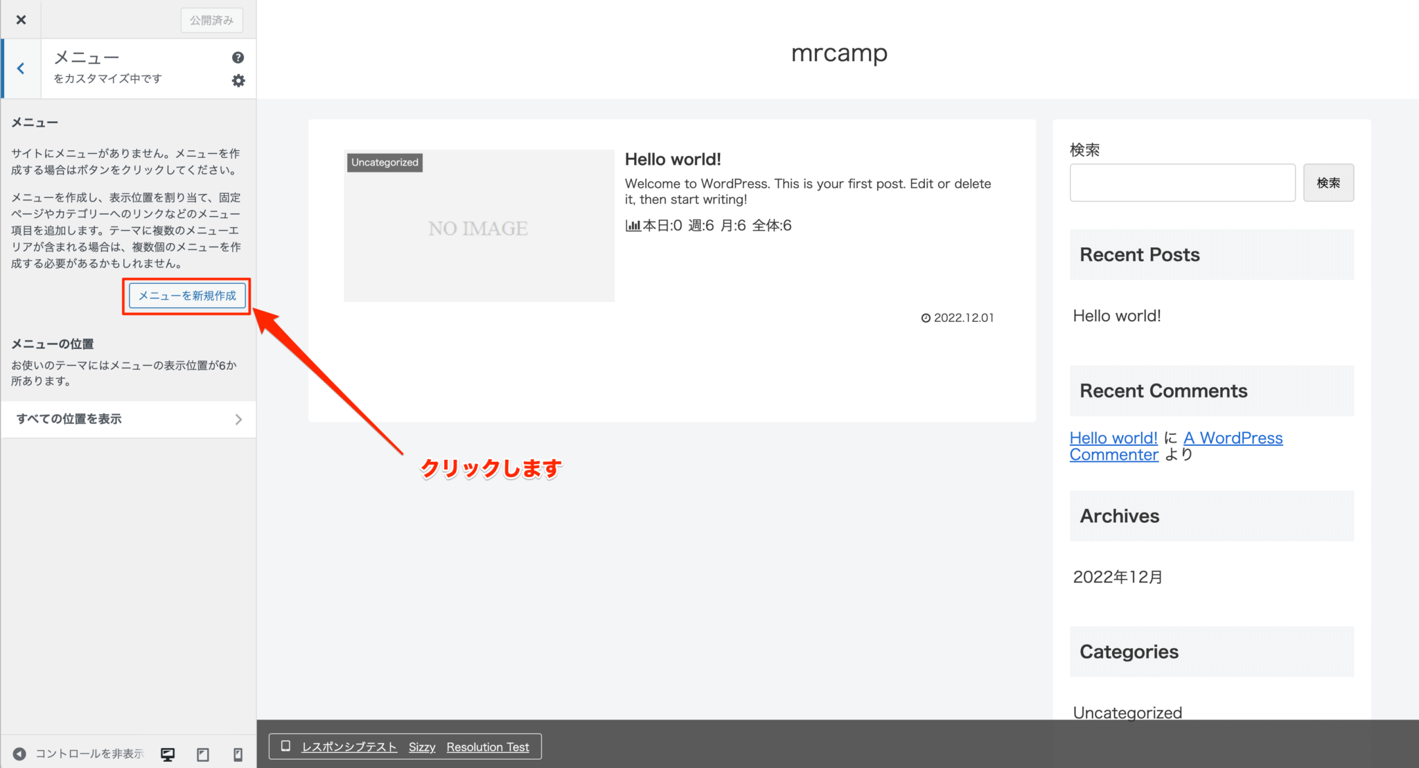Screen dimensions: 1419x768
Task: Click the 公開済み button
Action: pos(211,20)
